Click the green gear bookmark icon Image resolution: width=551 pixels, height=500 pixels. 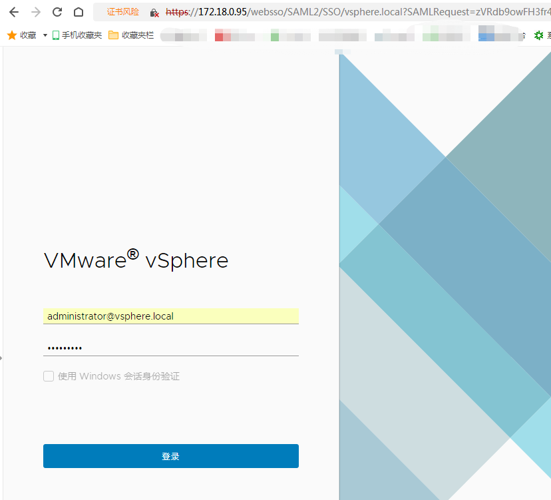click(x=538, y=35)
